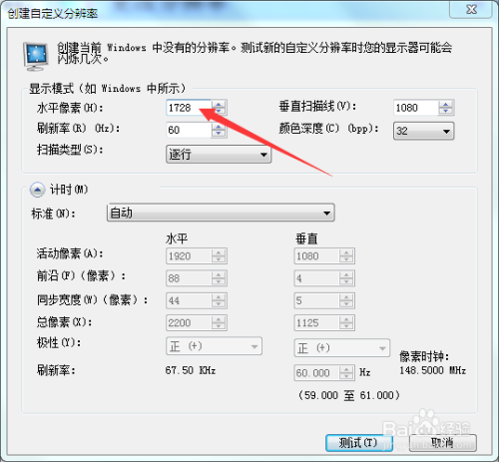The height and width of the screenshot is (462, 499).
Task: Click the 刷新率 input field showing 60
Action: pos(189,130)
